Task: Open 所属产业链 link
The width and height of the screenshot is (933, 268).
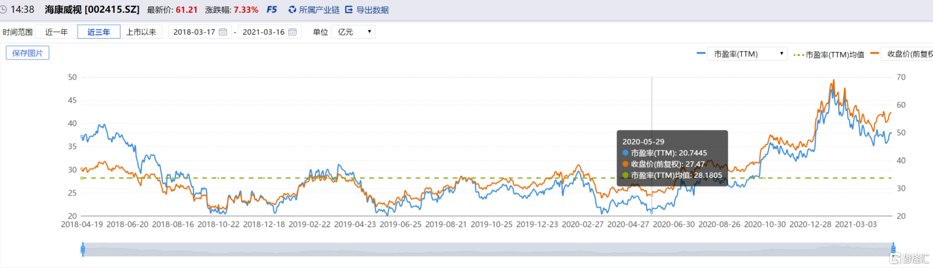Action: [x=319, y=10]
